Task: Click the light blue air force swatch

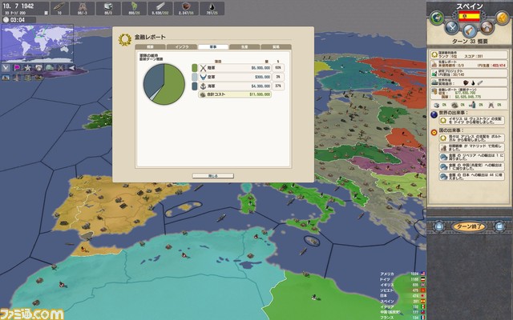Action: click(194, 77)
